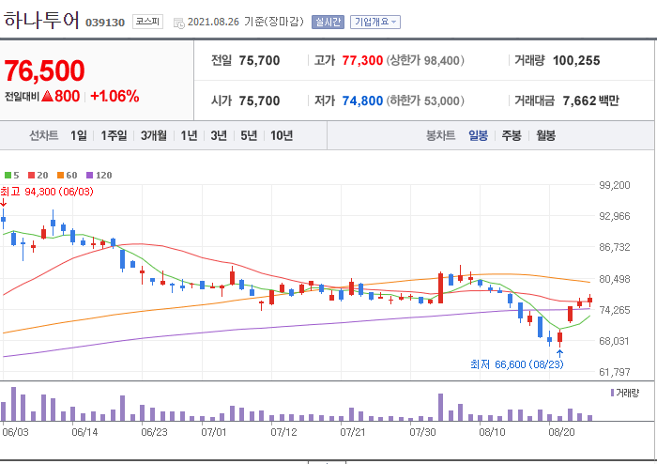657x464 pixels.
Task: Select the 3개월 line chart tab
Action: 153,135
